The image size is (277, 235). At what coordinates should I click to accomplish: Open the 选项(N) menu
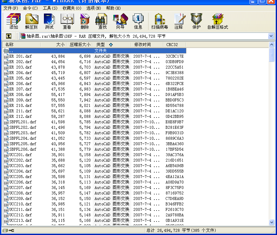click(x=93, y=8)
